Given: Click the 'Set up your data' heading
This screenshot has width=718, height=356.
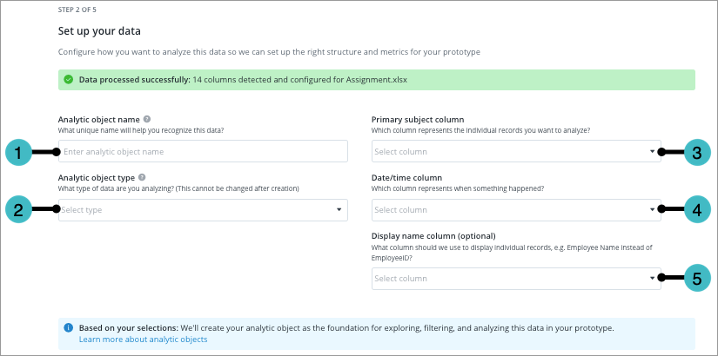Looking at the screenshot, I should tap(101, 31).
